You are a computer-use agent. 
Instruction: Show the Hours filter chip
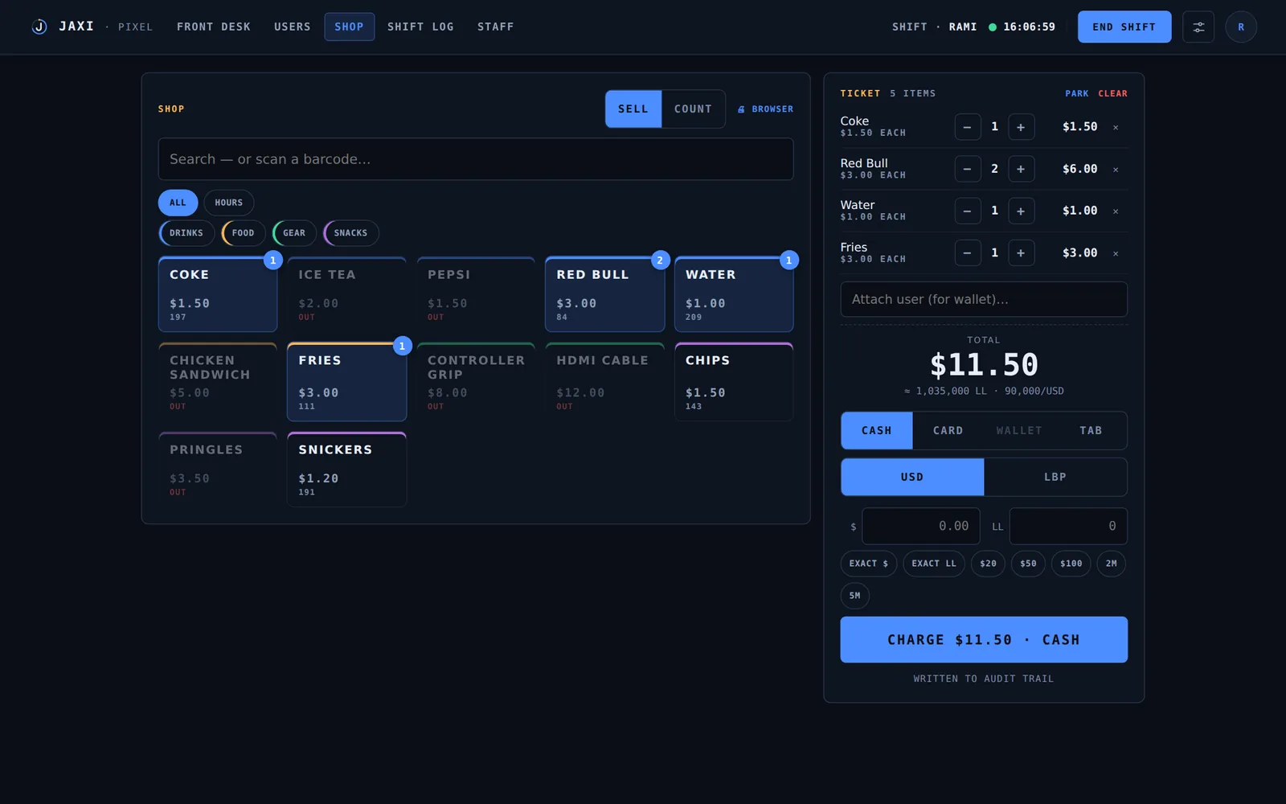click(x=228, y=203)
